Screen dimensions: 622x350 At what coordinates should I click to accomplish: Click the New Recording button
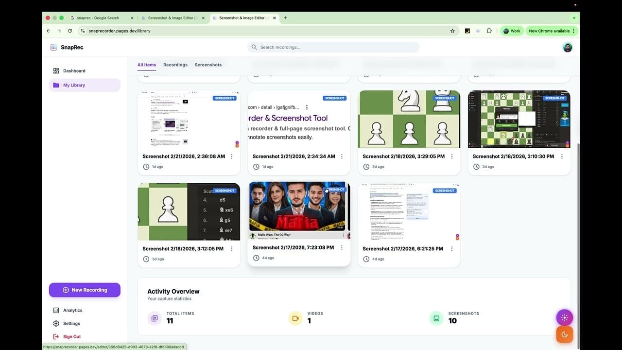(85, 290)
